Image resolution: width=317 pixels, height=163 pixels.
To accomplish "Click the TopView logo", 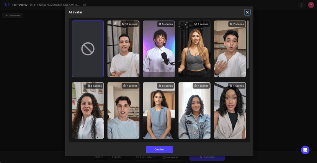I will pos(15,5).
